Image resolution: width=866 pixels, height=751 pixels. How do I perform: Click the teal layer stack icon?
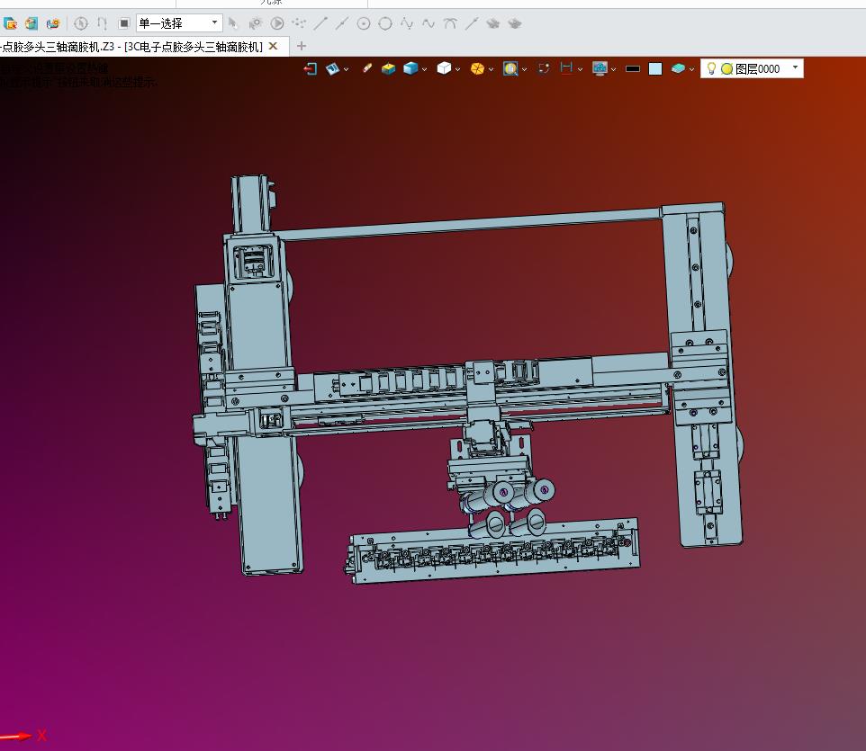point(678,68)
